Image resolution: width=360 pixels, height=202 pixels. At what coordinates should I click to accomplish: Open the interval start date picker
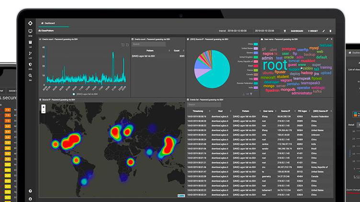tap(240, 31)
